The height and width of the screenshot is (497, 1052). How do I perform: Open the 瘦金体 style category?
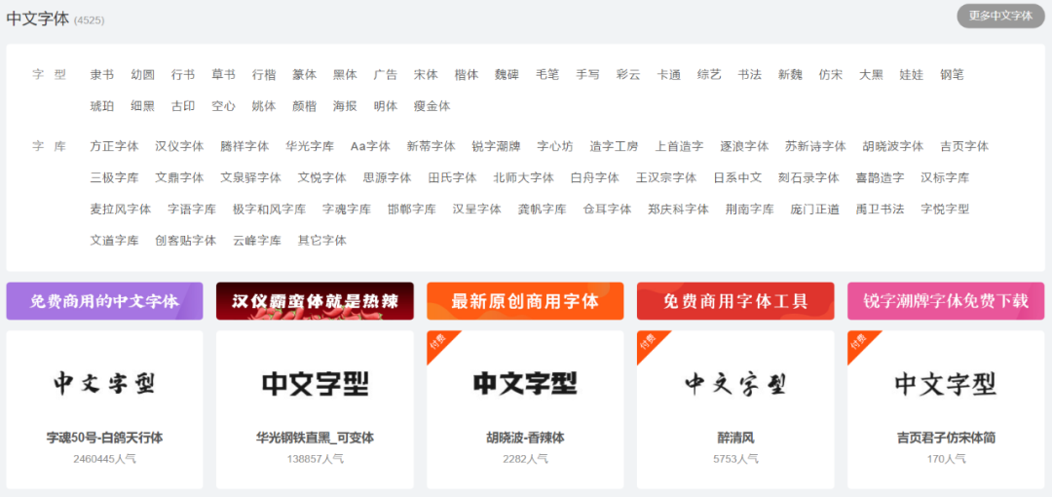click(432, 105)
